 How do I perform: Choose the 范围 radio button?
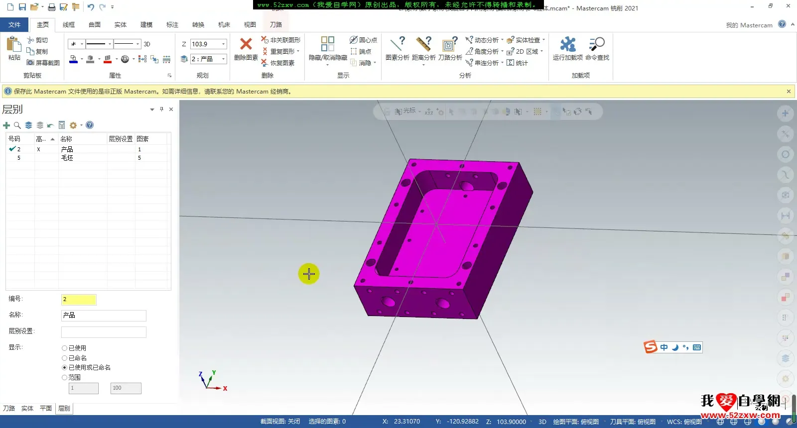(x=64, y=377)
